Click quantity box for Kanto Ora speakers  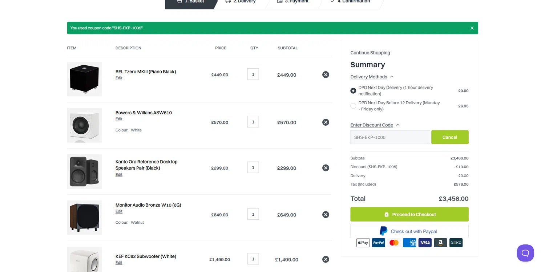(x=253, y=167)
